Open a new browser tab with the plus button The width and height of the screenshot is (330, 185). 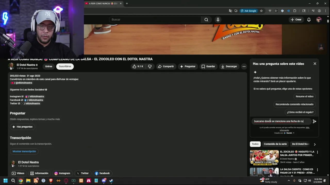pyautogui.click(x=127, y=3)
